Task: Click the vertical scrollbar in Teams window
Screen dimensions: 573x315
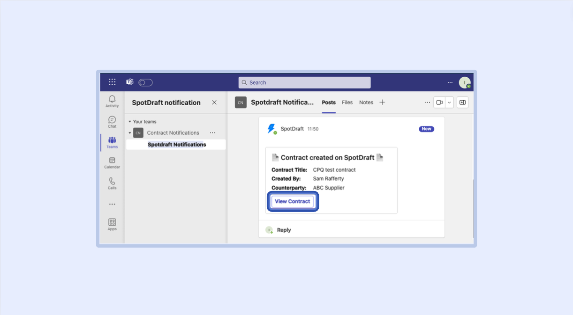Action: (473, 208)
